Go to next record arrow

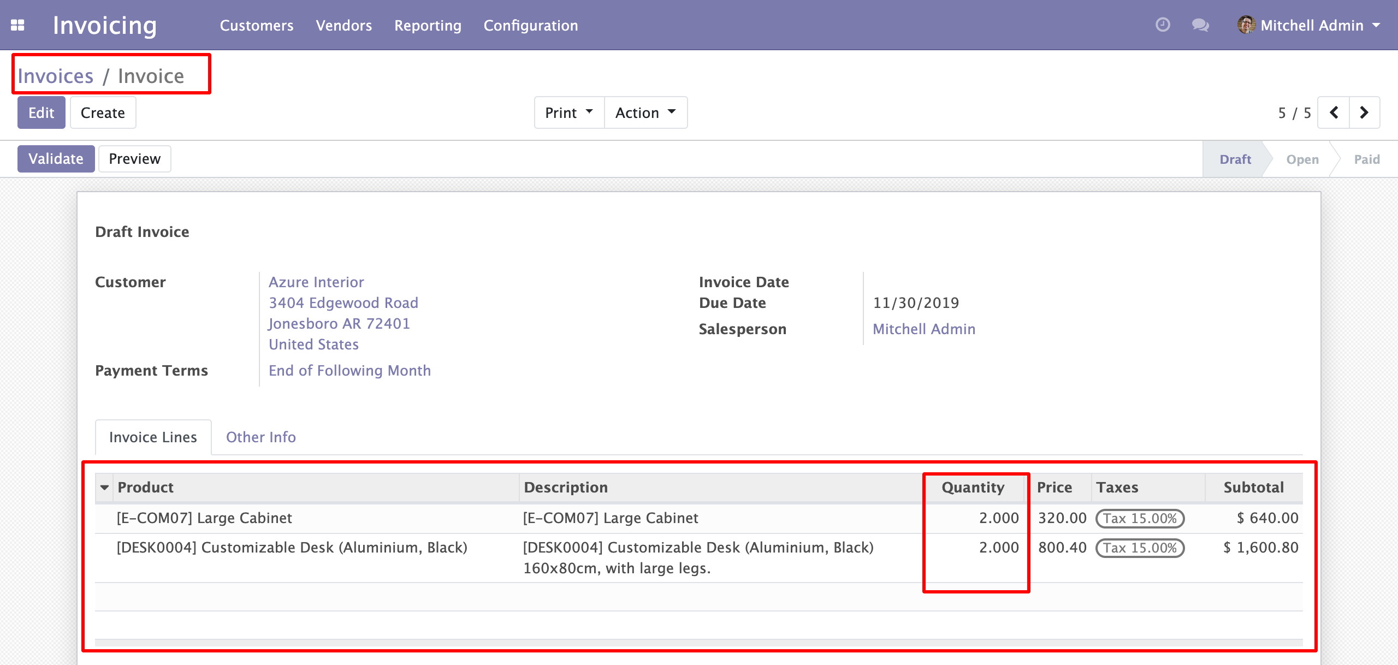(1364, 113)
